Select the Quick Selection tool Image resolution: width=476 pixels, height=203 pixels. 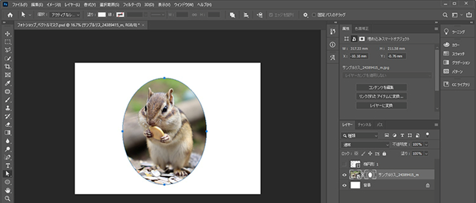tap(8, 58)
